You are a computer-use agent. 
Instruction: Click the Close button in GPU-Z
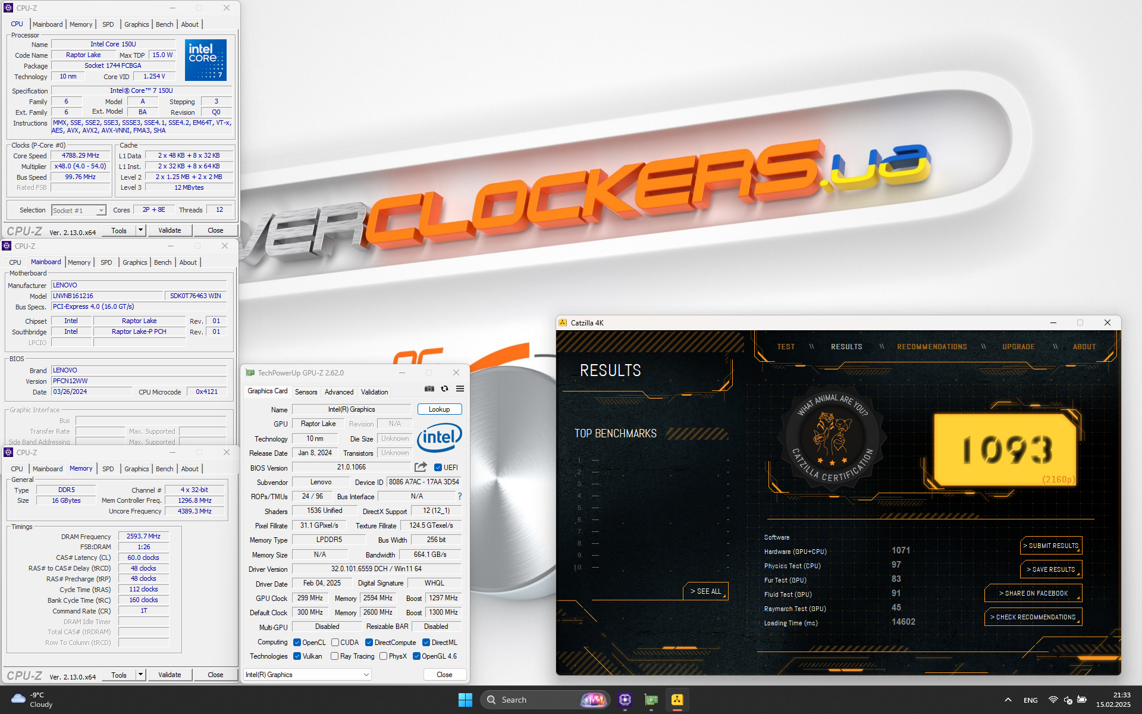pyautogui.click(x=444, y=675)
